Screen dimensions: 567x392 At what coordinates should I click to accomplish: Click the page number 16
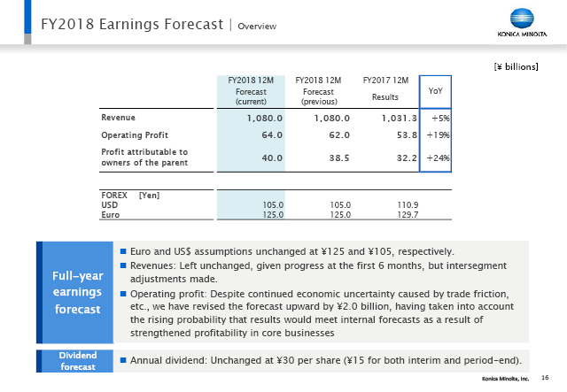(545, 378)
